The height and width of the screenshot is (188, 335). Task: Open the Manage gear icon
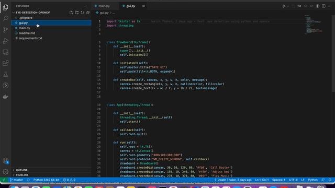6,171
